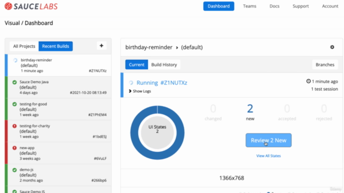Click the 0 accepted count
The height and width of the screenshot is (193, 344).
click(287, 112)
